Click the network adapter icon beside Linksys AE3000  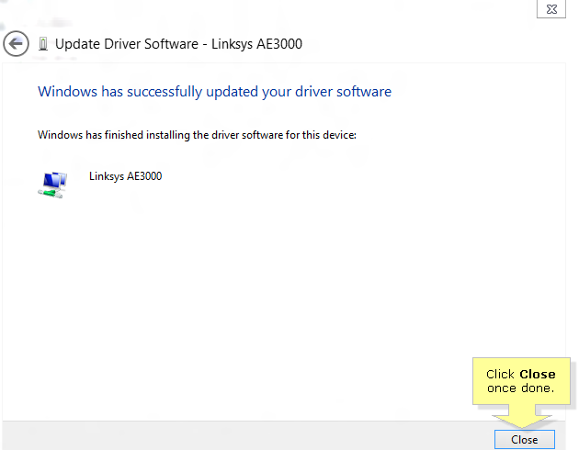[52, 185]
